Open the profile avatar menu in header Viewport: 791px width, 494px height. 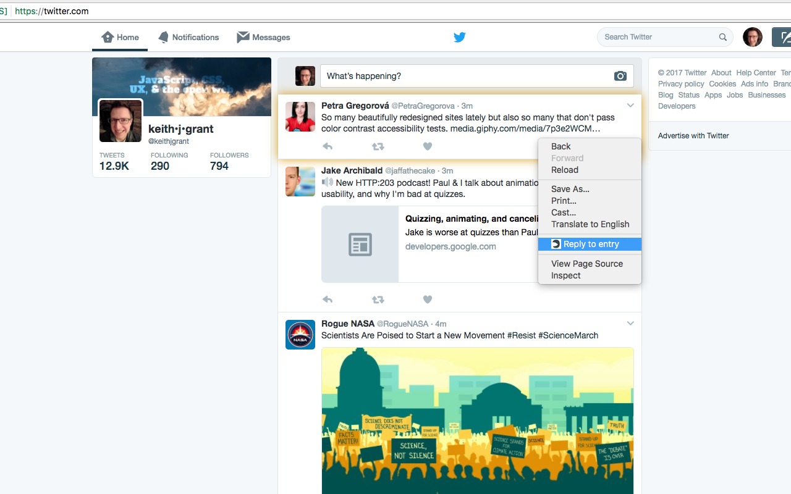(752, 37)
